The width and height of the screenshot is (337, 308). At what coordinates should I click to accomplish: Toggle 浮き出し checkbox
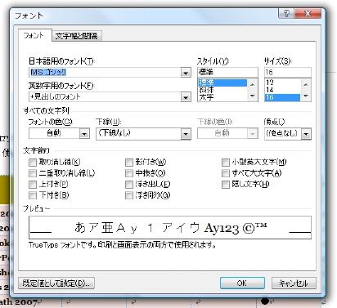tap(129, 185)
